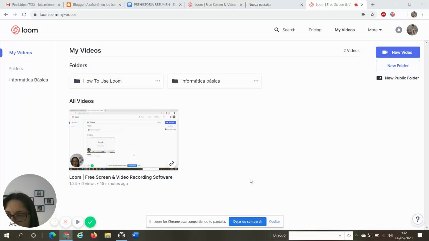
Task: Finish recording with green checkmark
Action: [90, 222]
